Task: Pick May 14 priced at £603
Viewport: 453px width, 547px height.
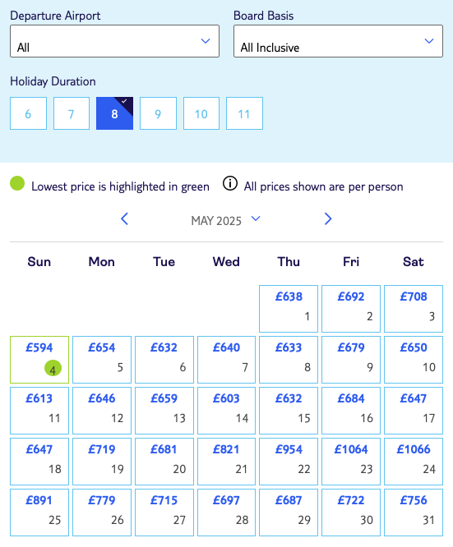Action: point(226,411)
